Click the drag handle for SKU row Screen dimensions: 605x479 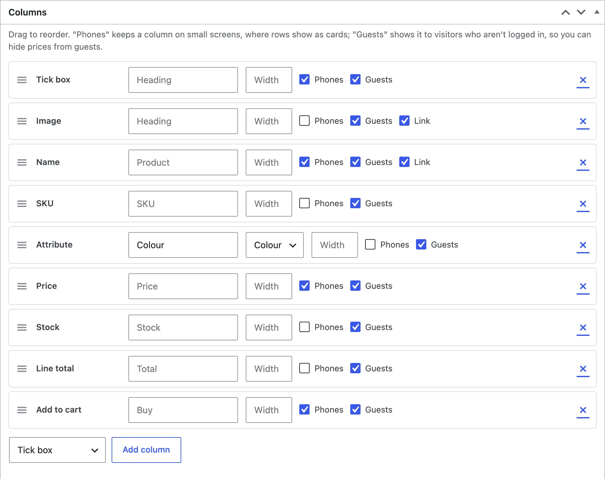[22, 204]
